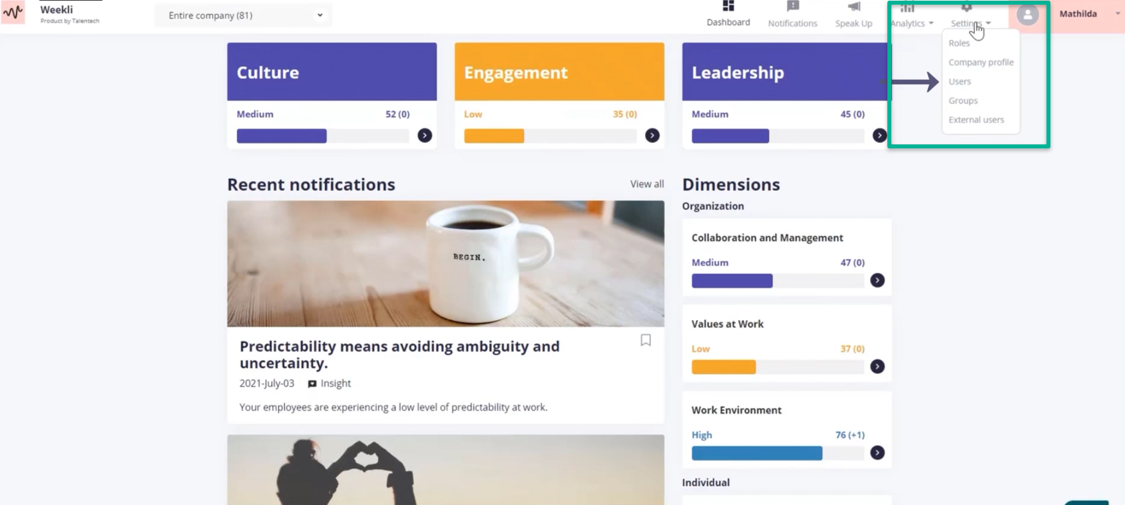The height and width of the screenshot is (505, 1125).
Task: Select Users from Settings menu
Action: click(x=959, y=81)
